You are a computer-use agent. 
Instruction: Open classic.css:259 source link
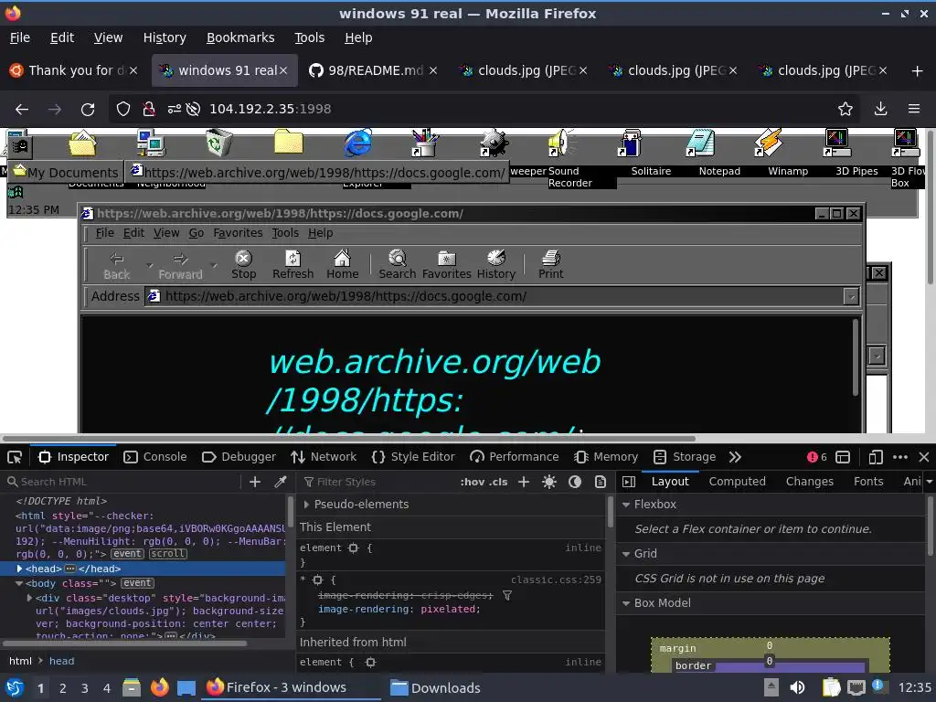click(556, 580)
